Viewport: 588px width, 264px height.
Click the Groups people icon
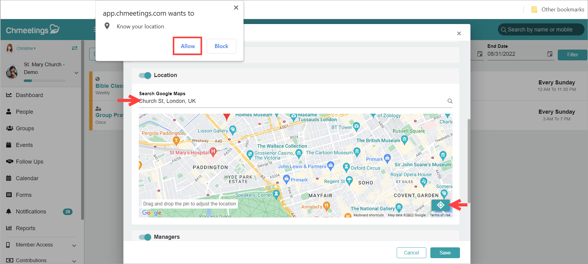(x=10, y=128)
